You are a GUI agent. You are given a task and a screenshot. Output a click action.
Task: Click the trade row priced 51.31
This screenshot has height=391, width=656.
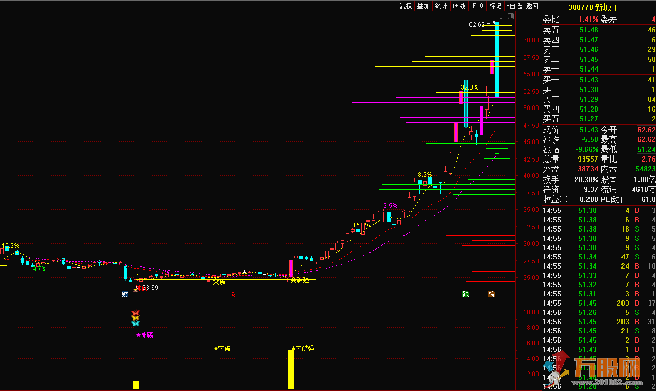pos(599,294)
